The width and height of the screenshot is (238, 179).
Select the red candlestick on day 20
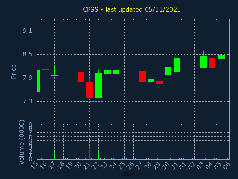pyautogui.click(x=81, y=77)
